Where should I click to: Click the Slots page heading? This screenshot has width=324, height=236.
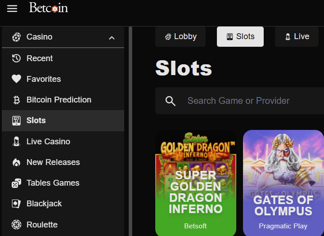tap(184, 68)
